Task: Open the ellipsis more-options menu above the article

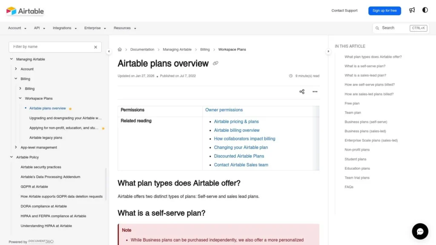Action: [315, 91]
